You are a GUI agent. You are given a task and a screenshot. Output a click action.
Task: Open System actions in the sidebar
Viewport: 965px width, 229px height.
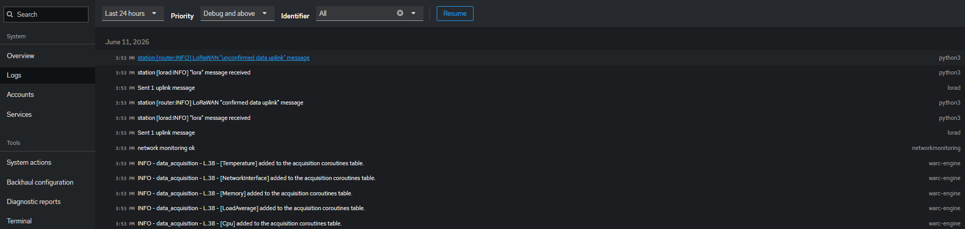[x=48, y=162]
